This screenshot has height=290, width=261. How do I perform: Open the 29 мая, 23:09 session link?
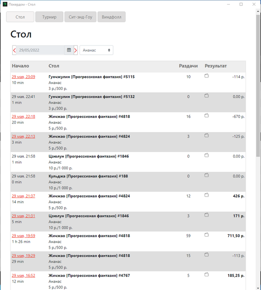coord(24,77)
